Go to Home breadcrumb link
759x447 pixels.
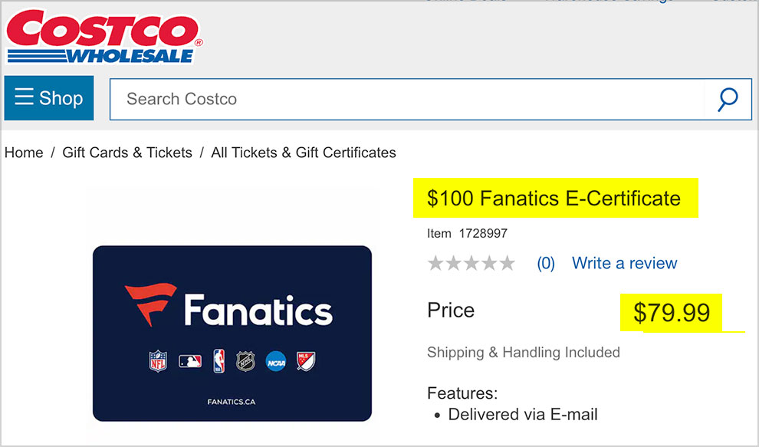(x=24, y=153)
